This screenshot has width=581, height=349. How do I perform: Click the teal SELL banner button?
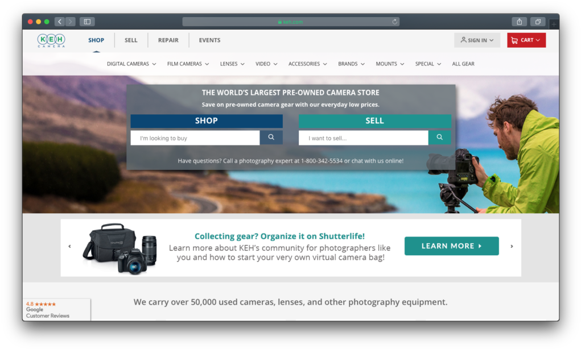pos(374,121)
